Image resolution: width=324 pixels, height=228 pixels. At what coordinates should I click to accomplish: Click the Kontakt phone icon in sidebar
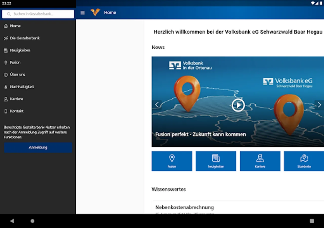[x=6, y=111]
